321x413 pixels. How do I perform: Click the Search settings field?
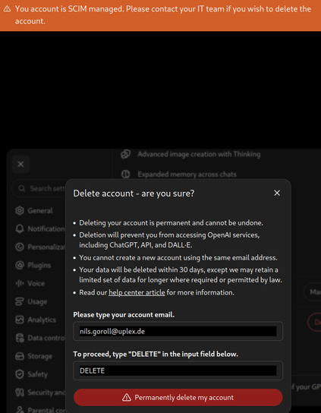39,188
